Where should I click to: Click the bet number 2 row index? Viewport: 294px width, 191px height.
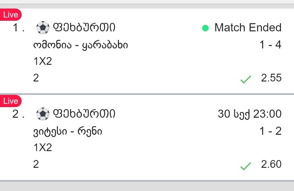[18, 114]
